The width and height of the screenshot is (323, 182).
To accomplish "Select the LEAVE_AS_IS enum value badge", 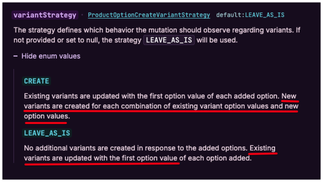I will (47, 133).
